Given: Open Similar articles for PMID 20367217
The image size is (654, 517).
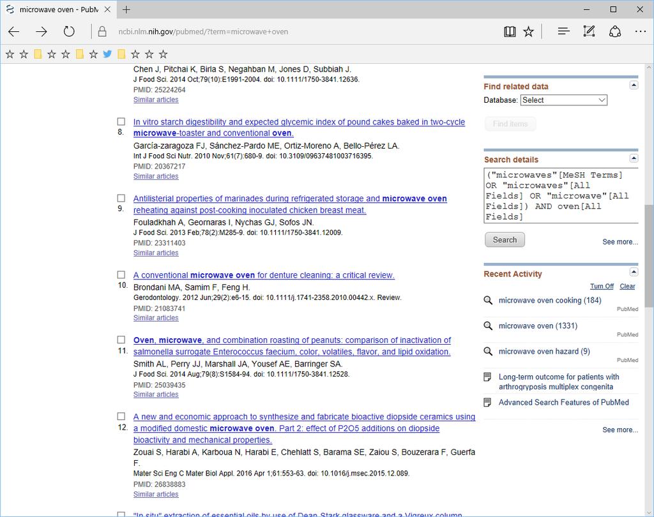Looking at the screenshot, I should click(x=156, y=176).
